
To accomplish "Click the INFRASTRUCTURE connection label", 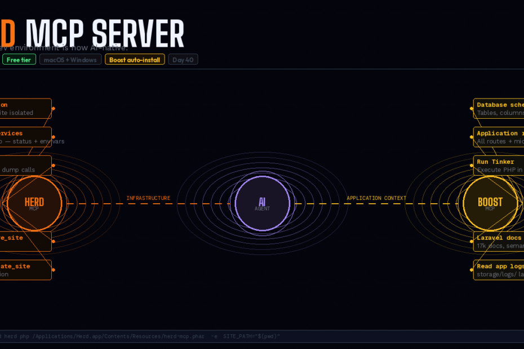I will click(148, 198).
